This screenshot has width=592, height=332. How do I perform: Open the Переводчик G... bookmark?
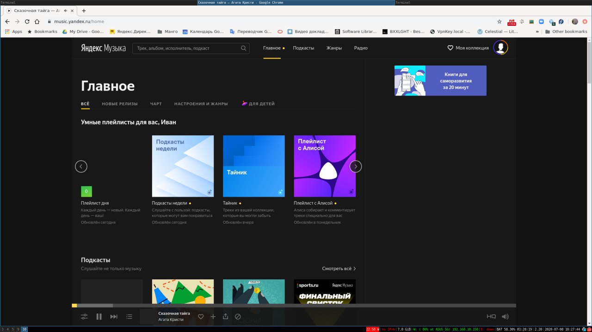(x=250, y=31)
